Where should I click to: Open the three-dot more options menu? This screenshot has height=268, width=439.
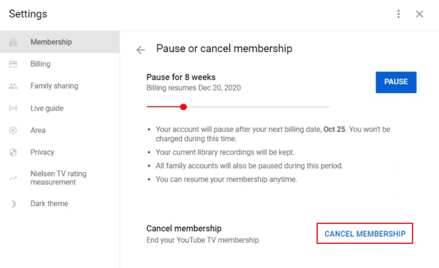click(399, 14)
